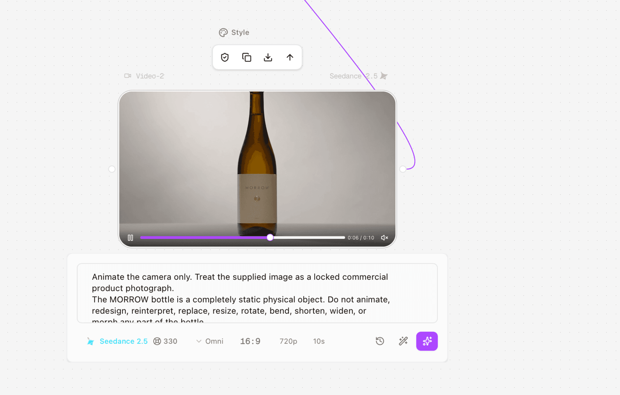Download the generated video
Screen dimensions: 620x395
coord(268,57)
